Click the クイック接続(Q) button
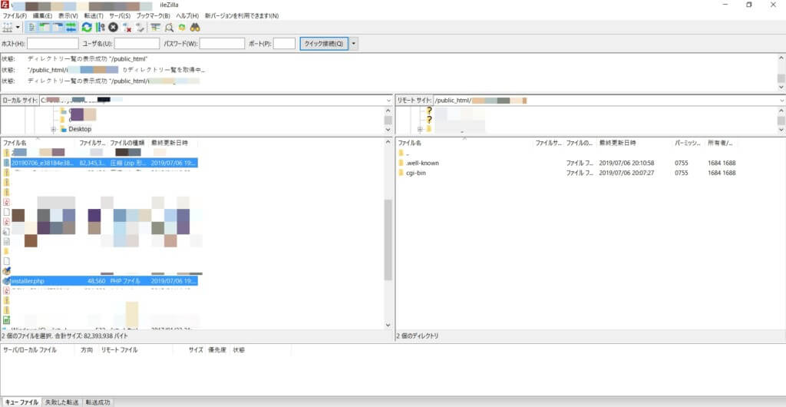The height and width of the screenshot is (407, 786). (x=323, y=44)
